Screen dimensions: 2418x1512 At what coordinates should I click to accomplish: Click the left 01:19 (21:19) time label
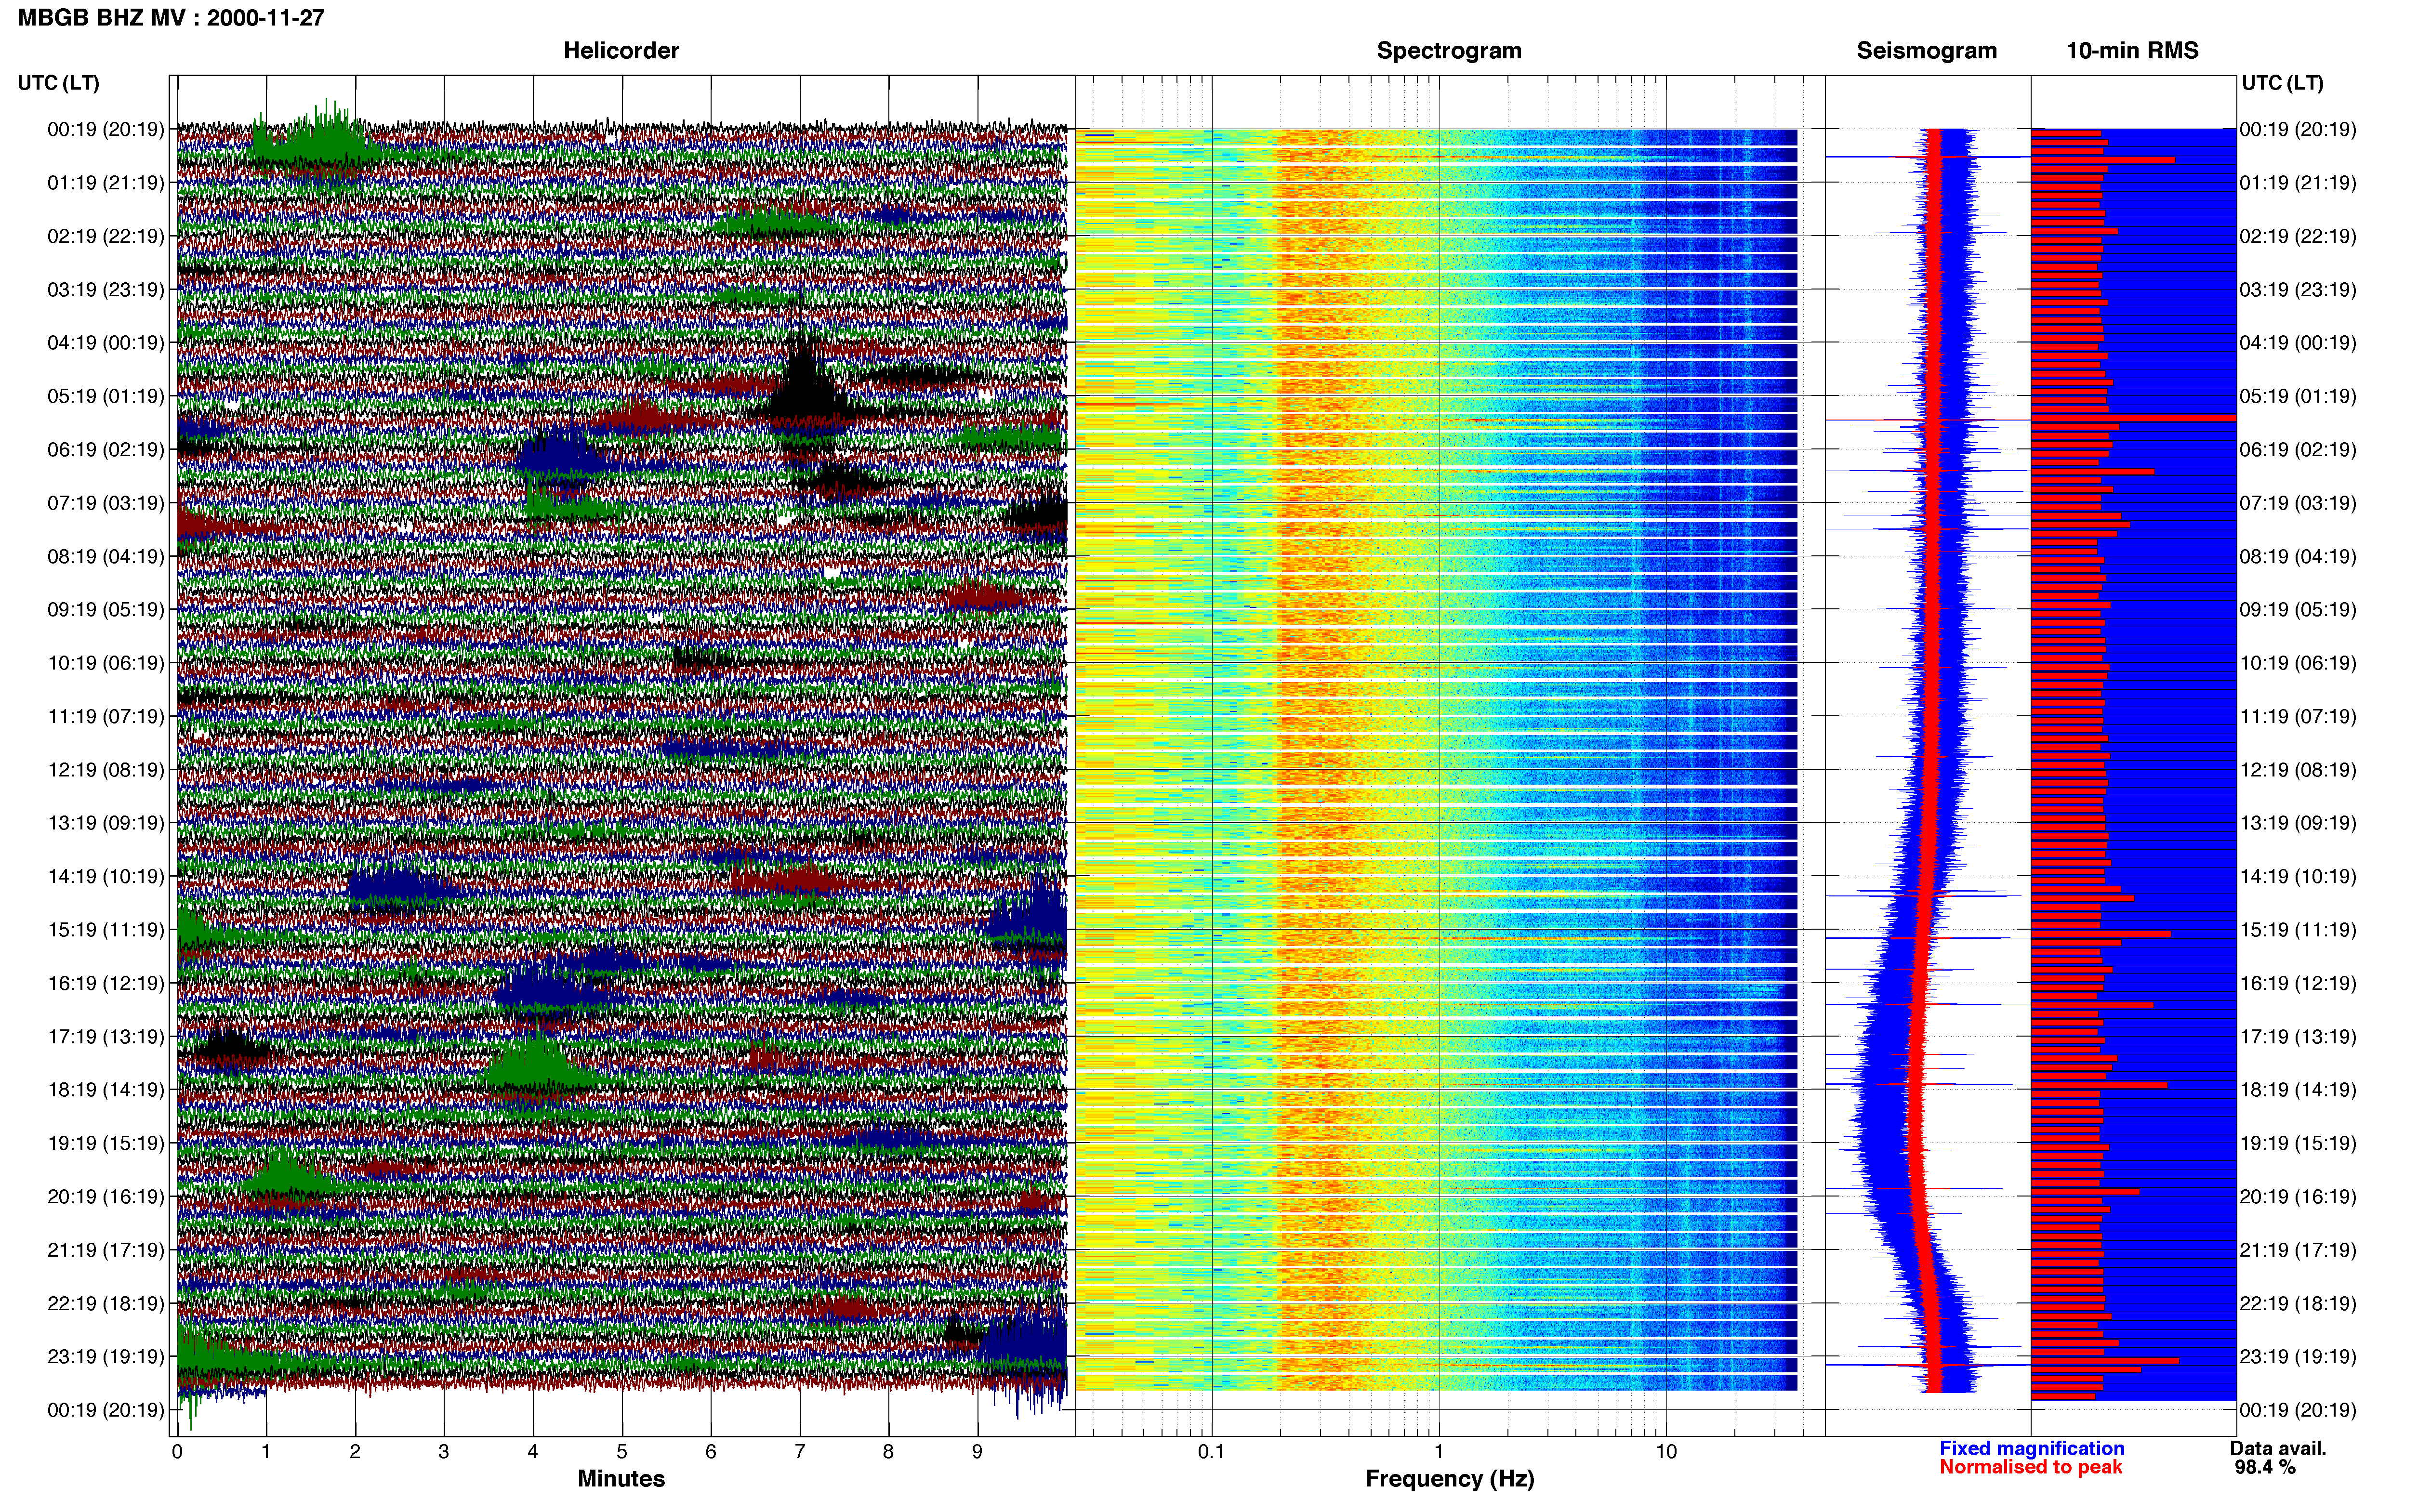[x=105, y=183]
